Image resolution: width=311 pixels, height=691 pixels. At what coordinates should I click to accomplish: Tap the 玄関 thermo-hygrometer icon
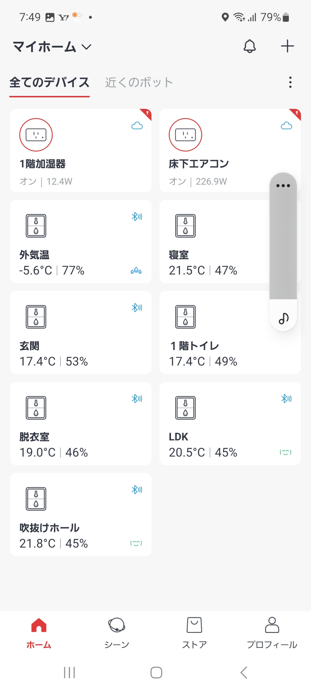click(36, 317)
